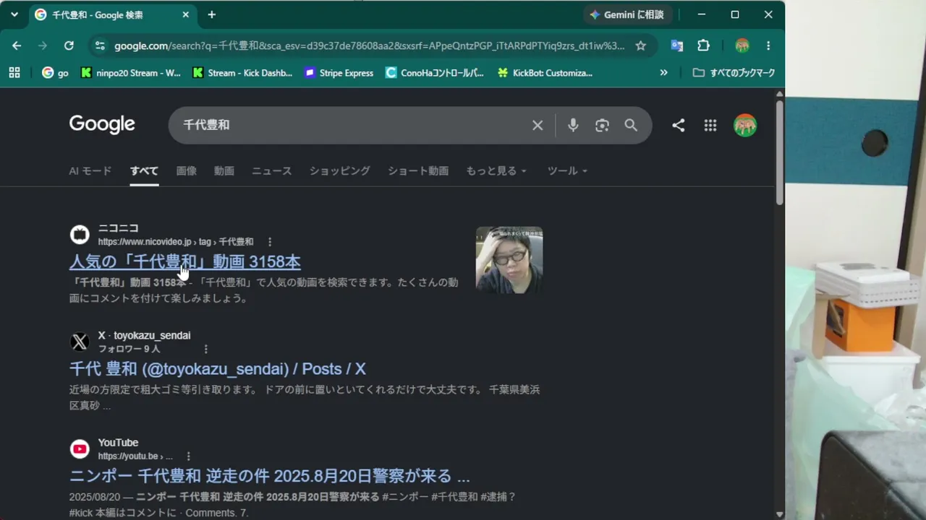Screen dimensions: 926x520
Task: Open more options for the X result
Action: 205,349
